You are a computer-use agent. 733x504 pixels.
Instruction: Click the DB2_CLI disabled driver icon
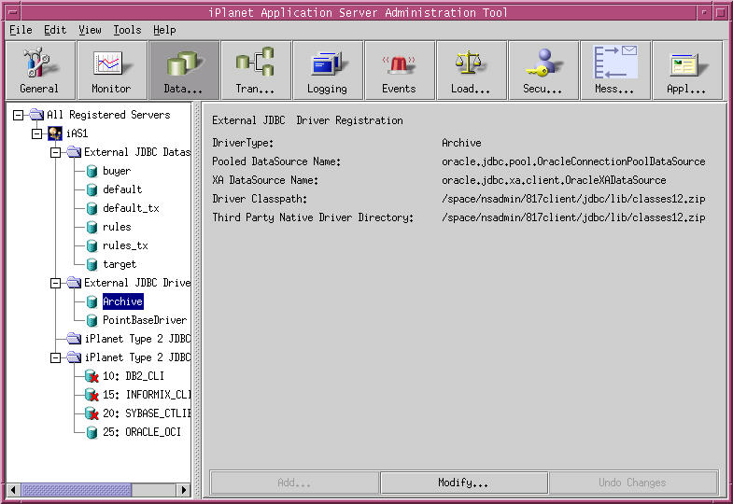[x=92, y=376]
